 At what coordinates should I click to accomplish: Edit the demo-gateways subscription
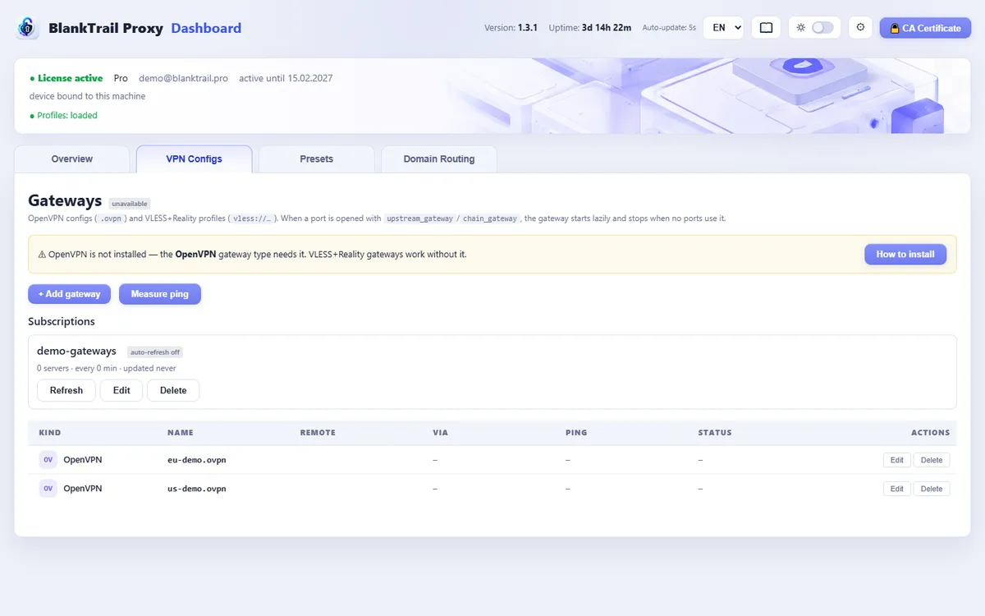[121, 391]
